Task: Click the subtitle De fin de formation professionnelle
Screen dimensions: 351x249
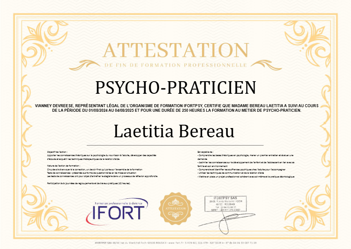Action: tap(175, 66)
